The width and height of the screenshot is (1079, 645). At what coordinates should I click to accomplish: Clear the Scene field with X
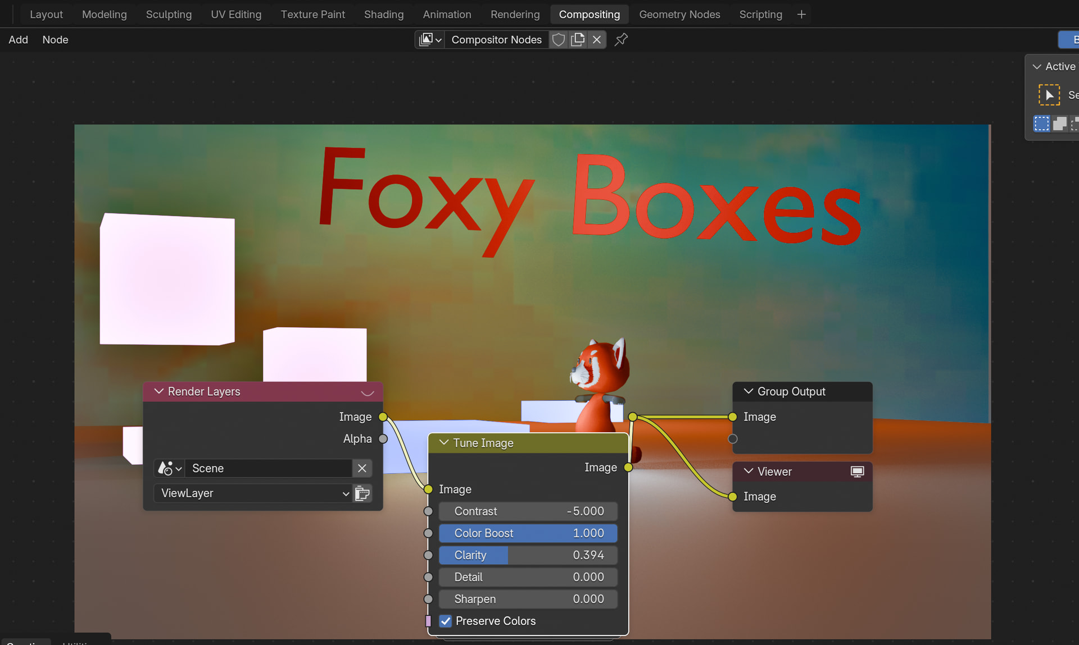pyautogui.click(x=362, y=468)
